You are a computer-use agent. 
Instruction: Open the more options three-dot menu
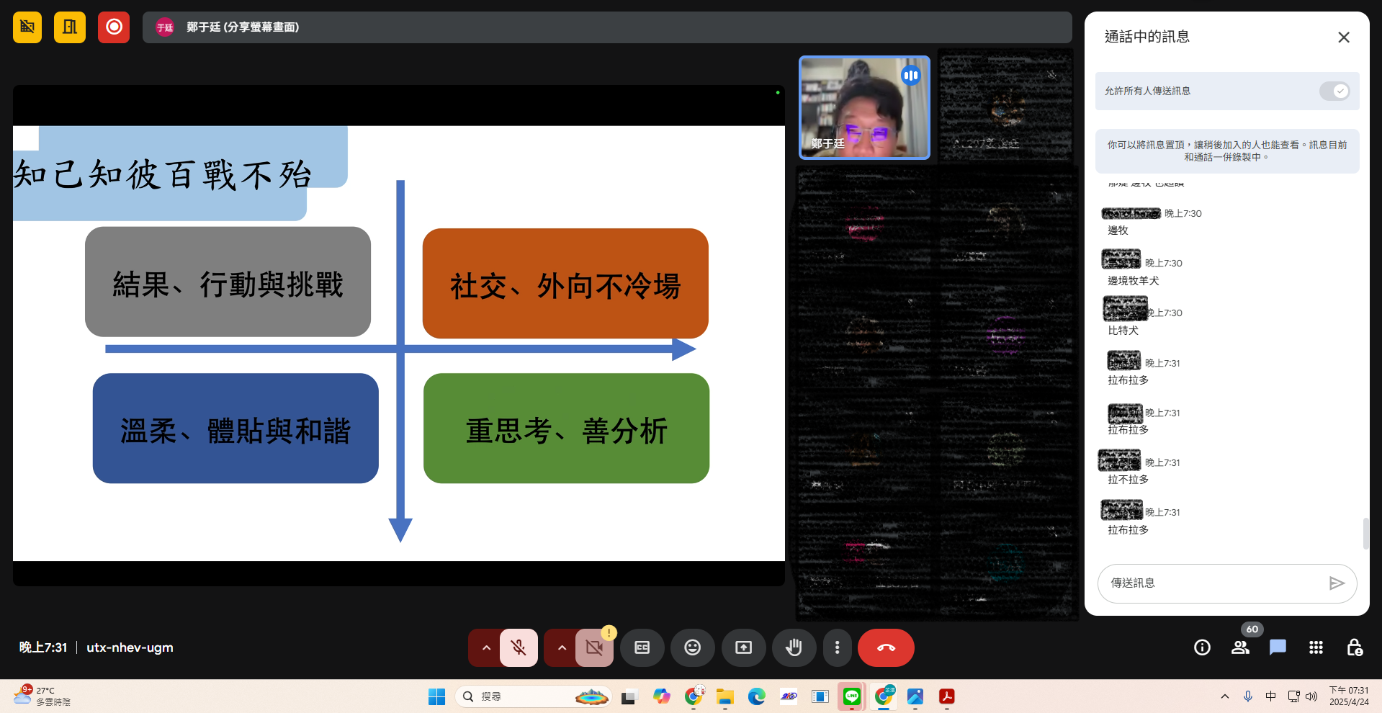pyautogui.click(x=838, y=647)
